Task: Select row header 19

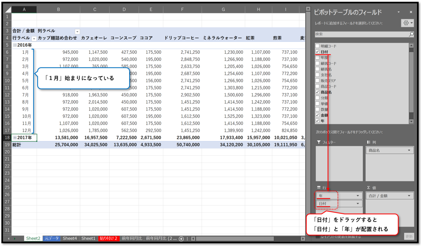Action: point(7,144)
